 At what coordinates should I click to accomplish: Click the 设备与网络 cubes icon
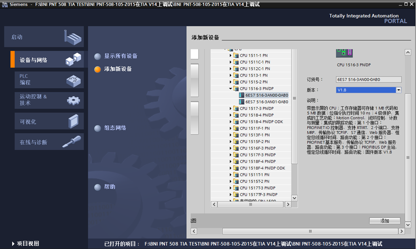(73, 59)
